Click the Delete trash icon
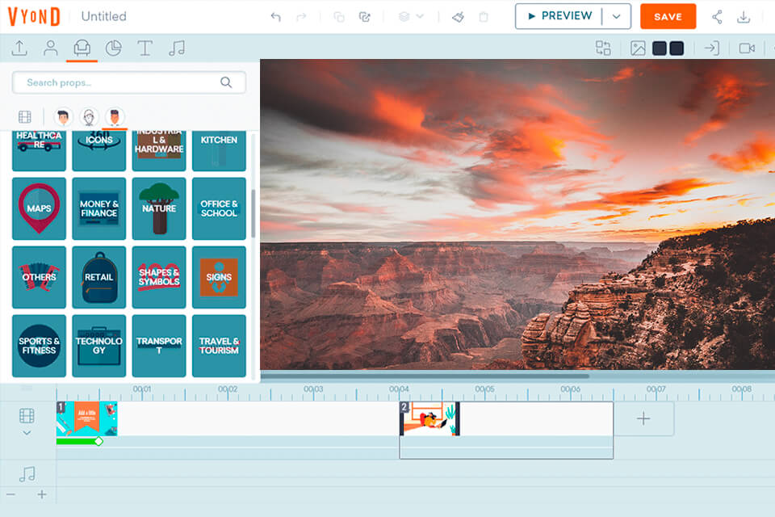 click(484, 17)
